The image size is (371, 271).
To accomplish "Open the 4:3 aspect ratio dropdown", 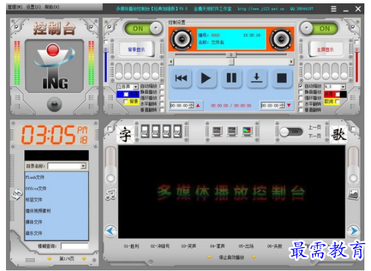I will point(343,87).
